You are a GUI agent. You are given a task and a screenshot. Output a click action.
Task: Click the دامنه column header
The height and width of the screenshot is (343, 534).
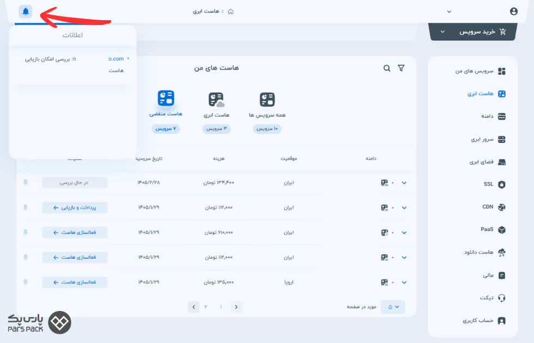click(371, 159)
